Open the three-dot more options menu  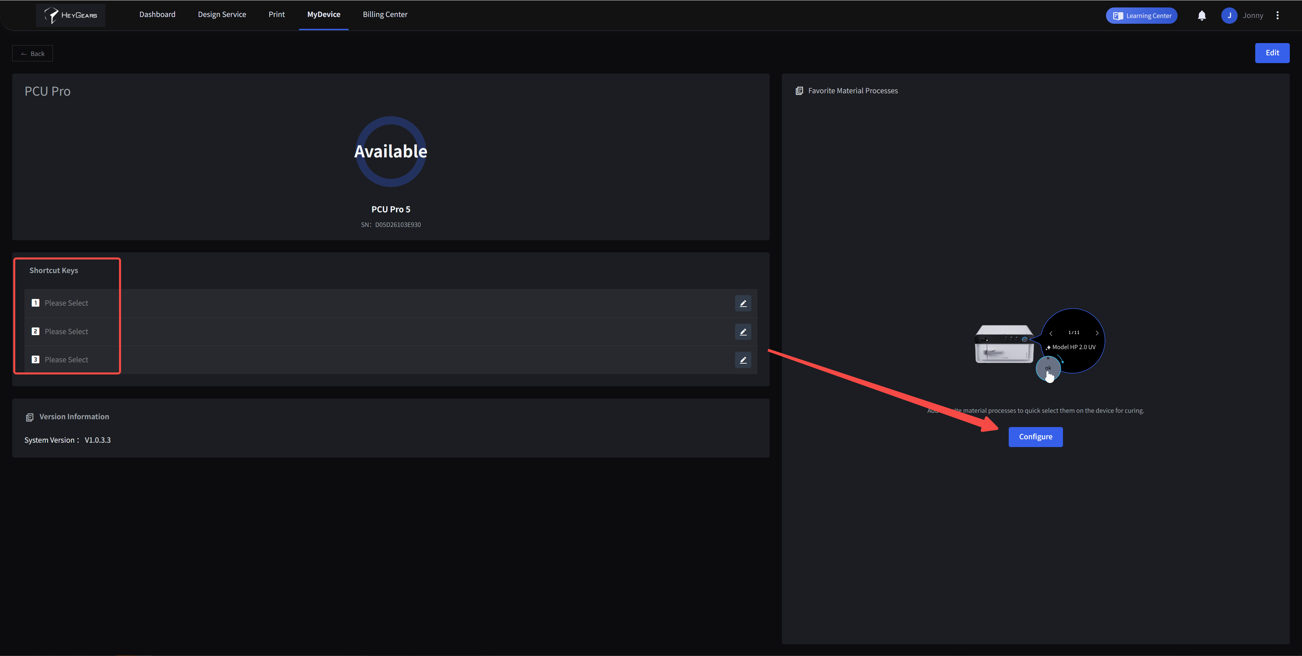[1277, 16]
